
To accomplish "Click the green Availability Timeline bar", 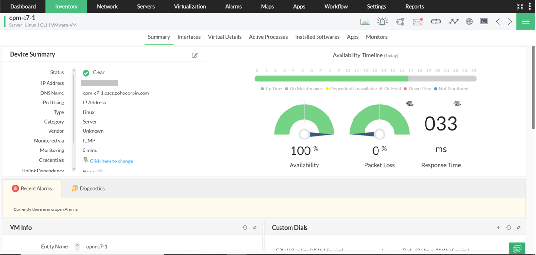I will pyautogui.click(x=331, y=79).
